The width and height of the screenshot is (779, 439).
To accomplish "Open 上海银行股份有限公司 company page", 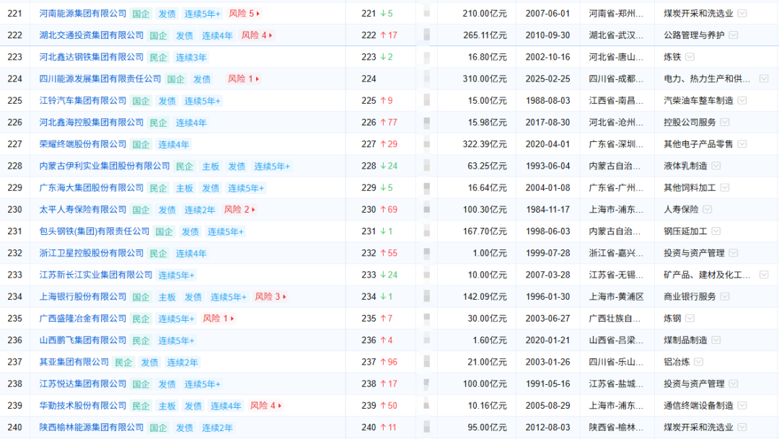I will [83, 296].
